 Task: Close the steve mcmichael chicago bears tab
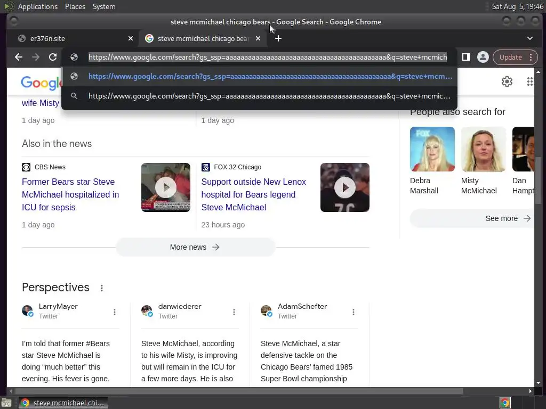(x=258, y=38)
